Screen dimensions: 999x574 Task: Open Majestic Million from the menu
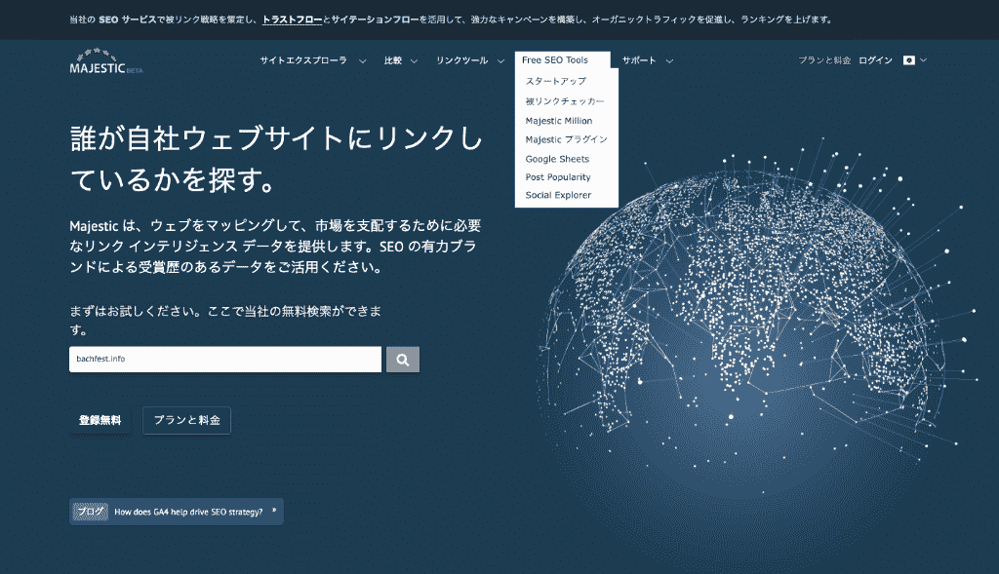click(558, 121)
